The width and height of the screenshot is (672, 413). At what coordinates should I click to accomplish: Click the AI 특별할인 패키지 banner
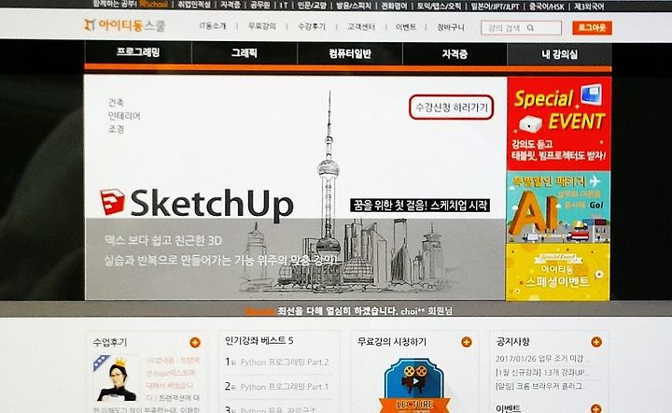tap(558, 207)
